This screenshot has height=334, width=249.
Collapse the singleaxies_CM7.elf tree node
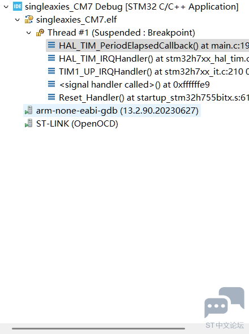coord(18,20)
